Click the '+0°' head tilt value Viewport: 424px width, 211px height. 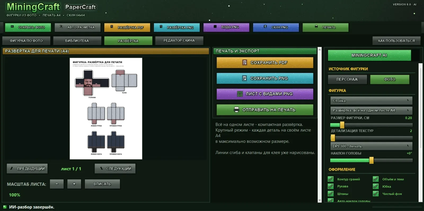click(409, 153)
